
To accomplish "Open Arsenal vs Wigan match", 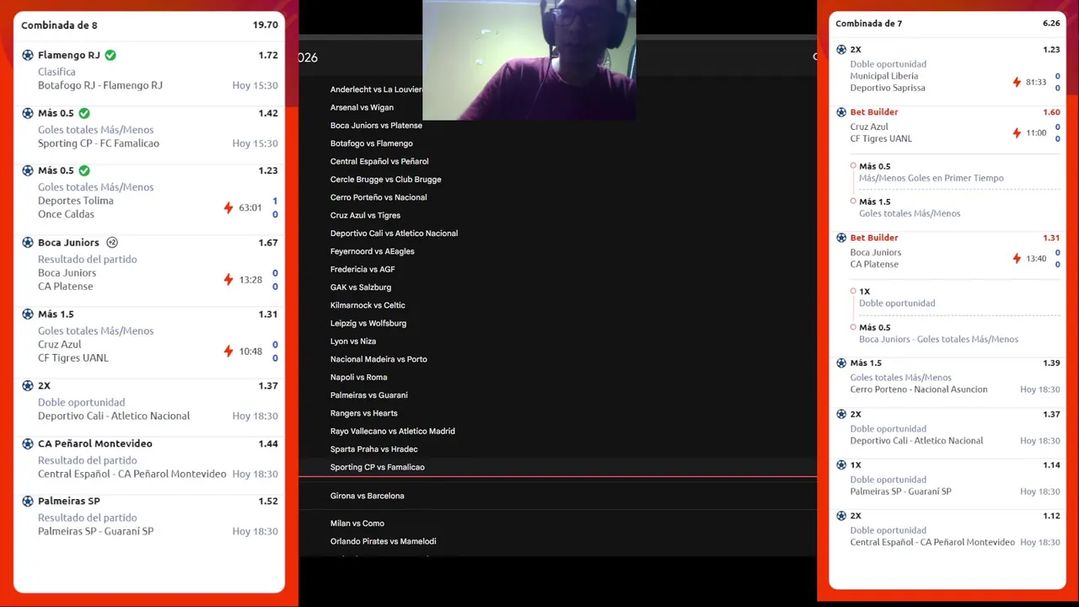I will pos(362,107).
